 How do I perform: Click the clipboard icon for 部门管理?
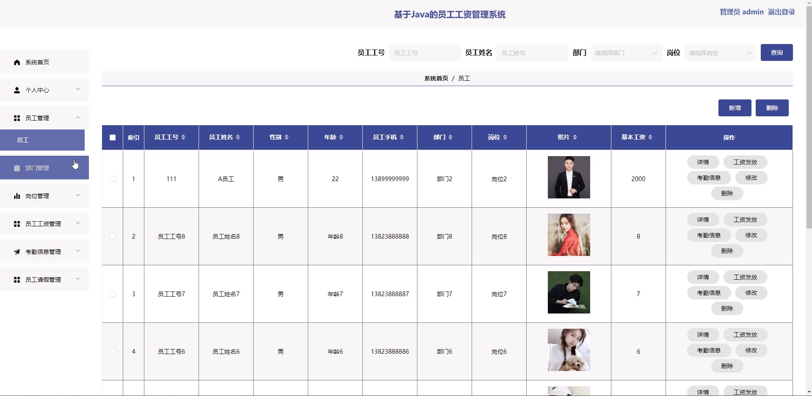(17, 168)
